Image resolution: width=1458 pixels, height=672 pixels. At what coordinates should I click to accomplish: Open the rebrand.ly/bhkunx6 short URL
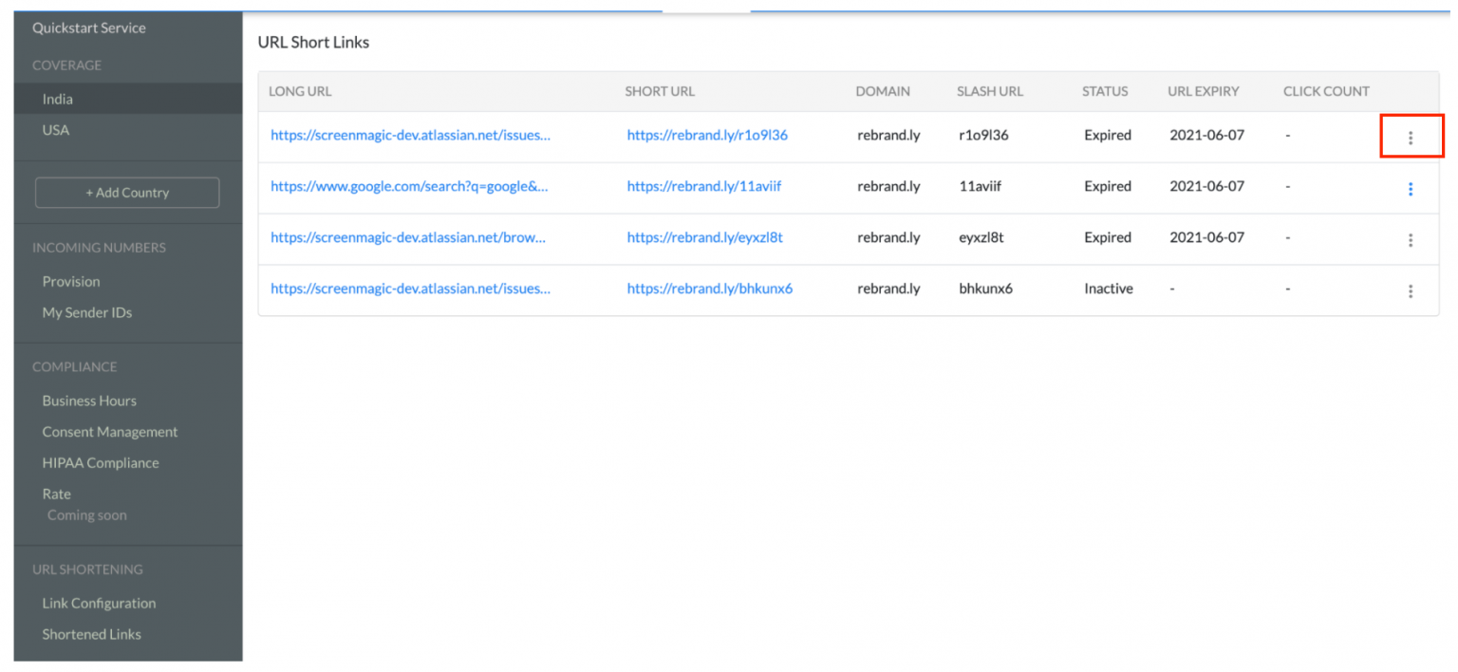(x=709, y=288)
